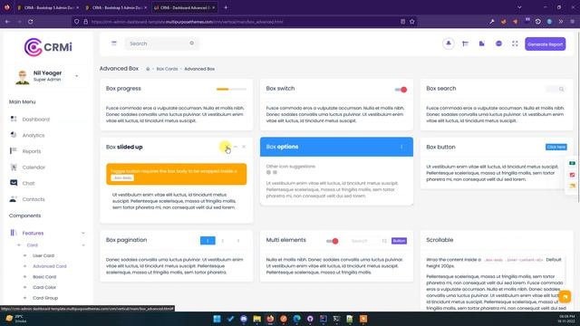Select page 3 in Box pagination
This screenshot has height=326, width=580.
click(238, 241)
